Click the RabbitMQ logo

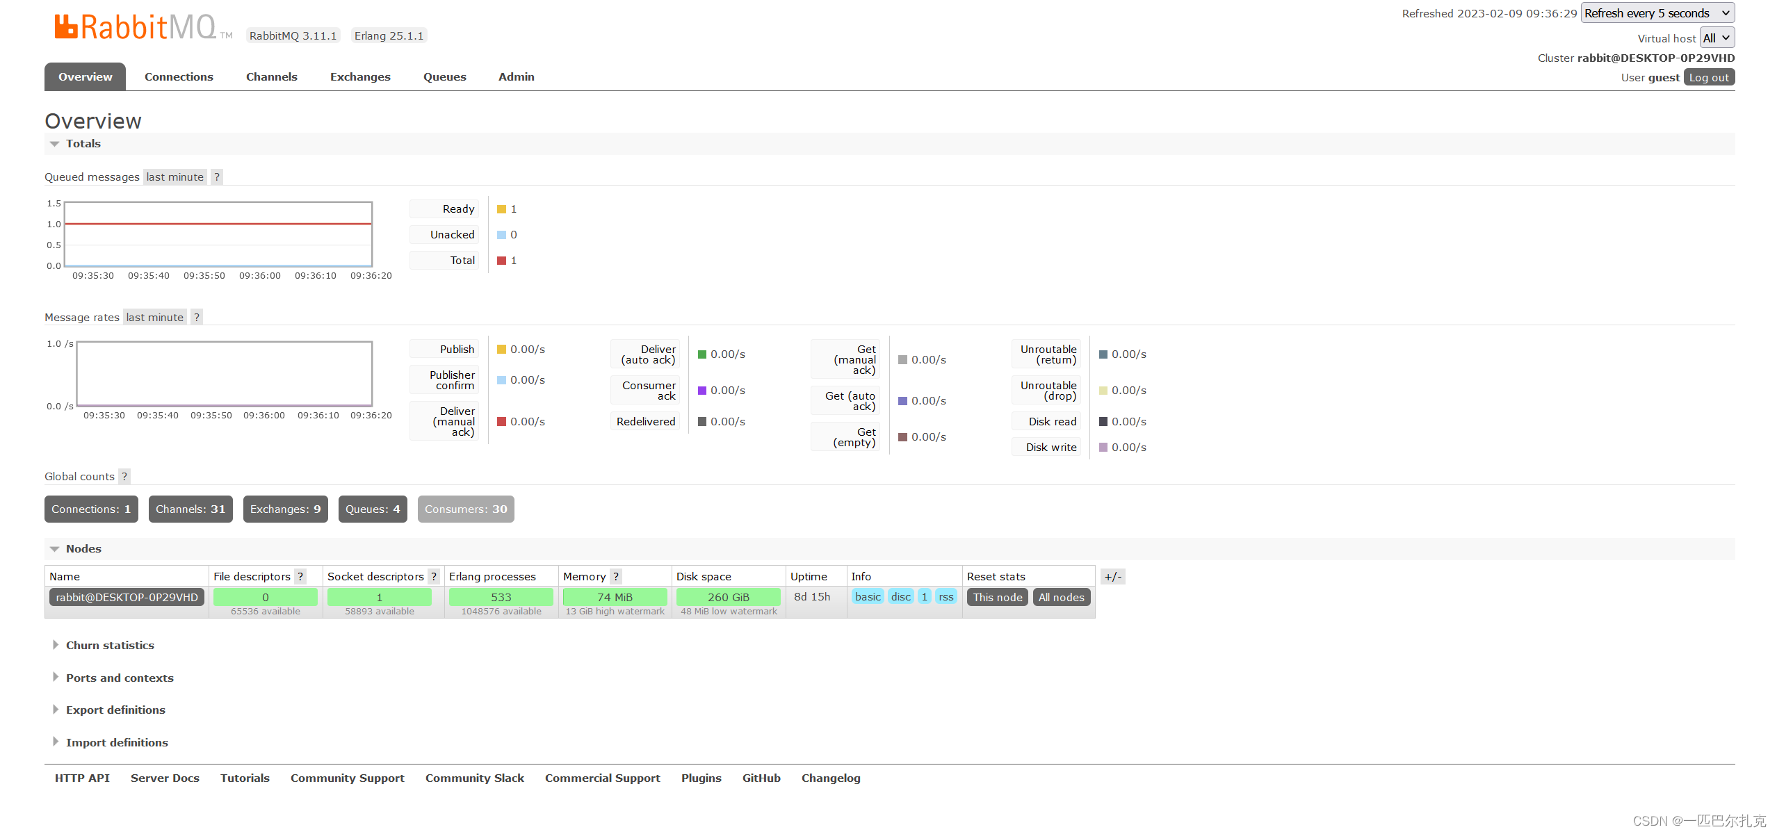pyautogui.click(x=136, y=28)
